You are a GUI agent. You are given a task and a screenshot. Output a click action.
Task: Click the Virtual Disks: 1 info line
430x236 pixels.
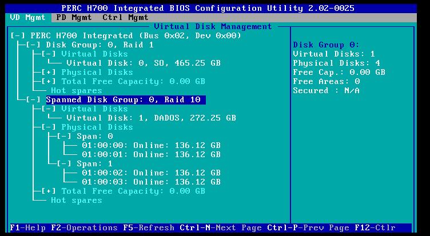334,54
